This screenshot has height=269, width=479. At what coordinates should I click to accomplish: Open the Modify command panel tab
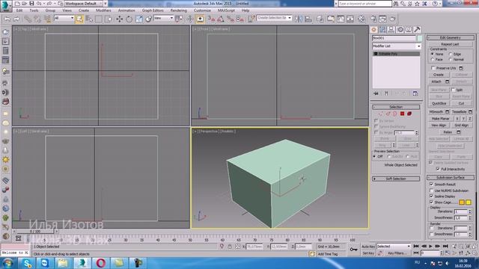(x=382, y=30)
